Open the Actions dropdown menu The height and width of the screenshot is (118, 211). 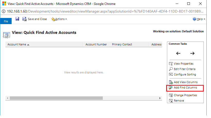(x=59, y=19)
